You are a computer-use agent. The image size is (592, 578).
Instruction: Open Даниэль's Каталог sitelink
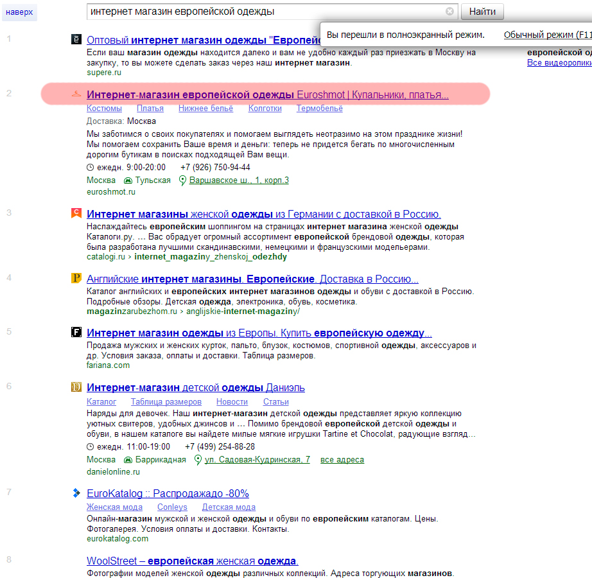point(101,401)
